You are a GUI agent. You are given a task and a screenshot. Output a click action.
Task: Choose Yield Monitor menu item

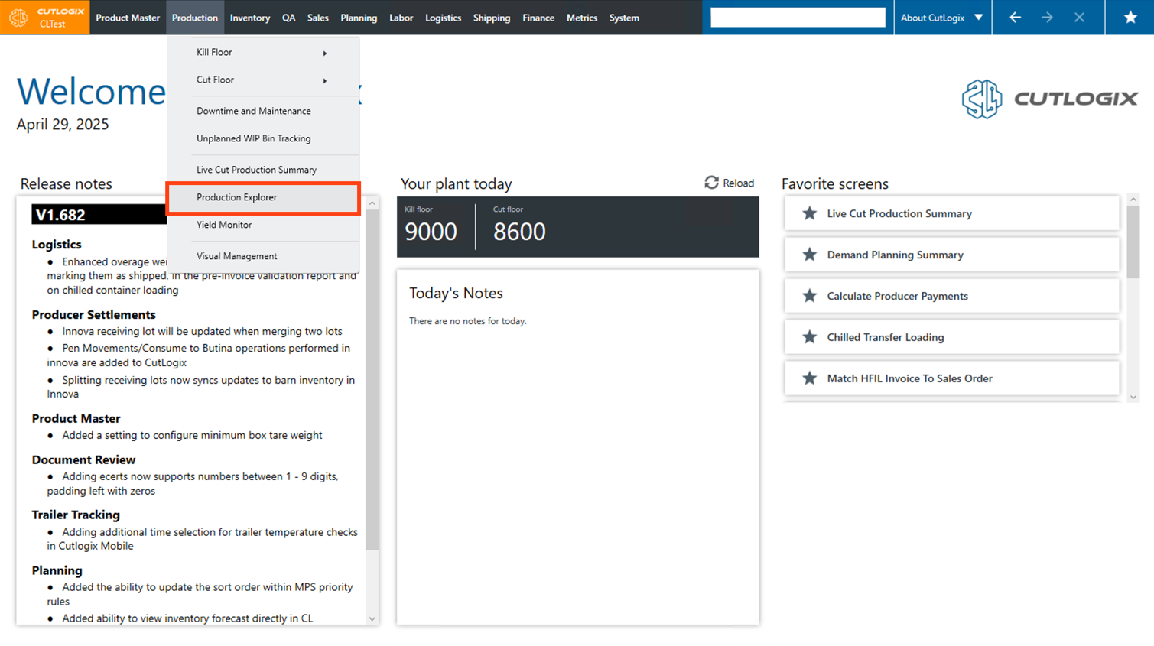click(x=224, y=225)
